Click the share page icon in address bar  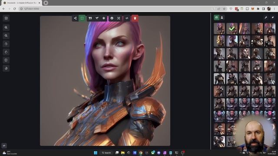pos(219,9)
